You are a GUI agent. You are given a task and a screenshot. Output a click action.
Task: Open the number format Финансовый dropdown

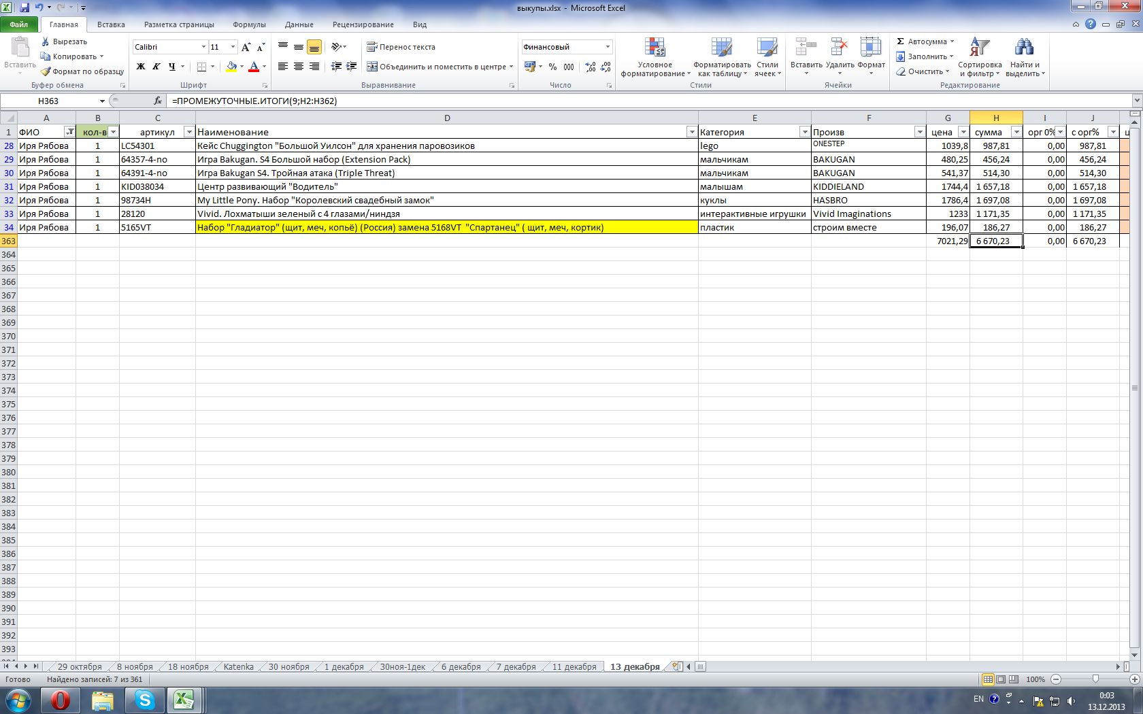(608, 47)
